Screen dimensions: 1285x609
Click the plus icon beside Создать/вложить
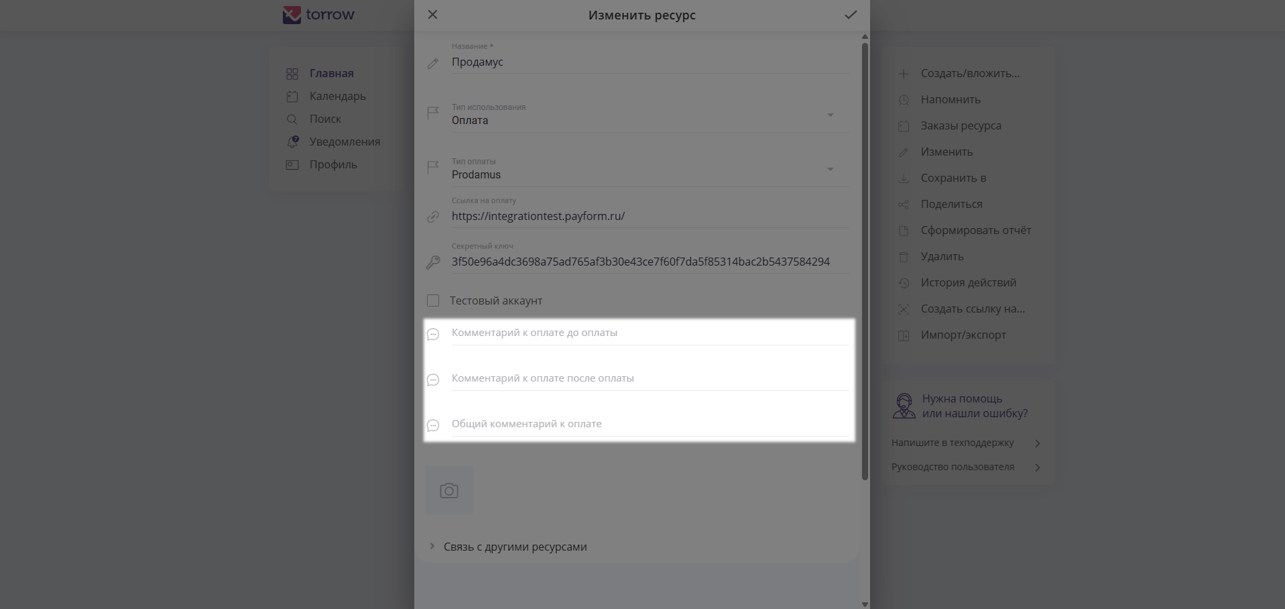coord(904,74)
